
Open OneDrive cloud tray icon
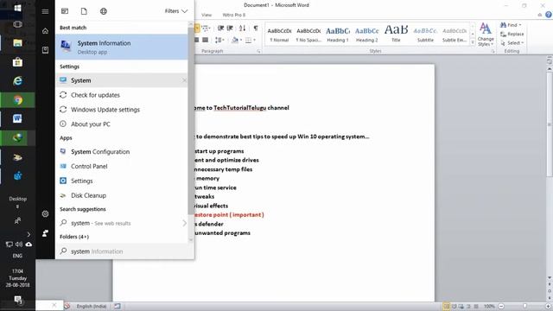(29, 244)
